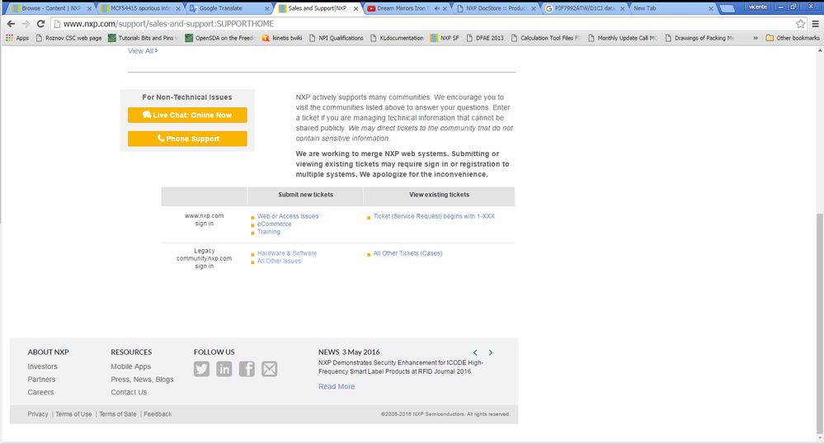Mute audio icon on Dream Mirrors tab
The width and height of the screenshot is (824, 444).
[437, 8]
